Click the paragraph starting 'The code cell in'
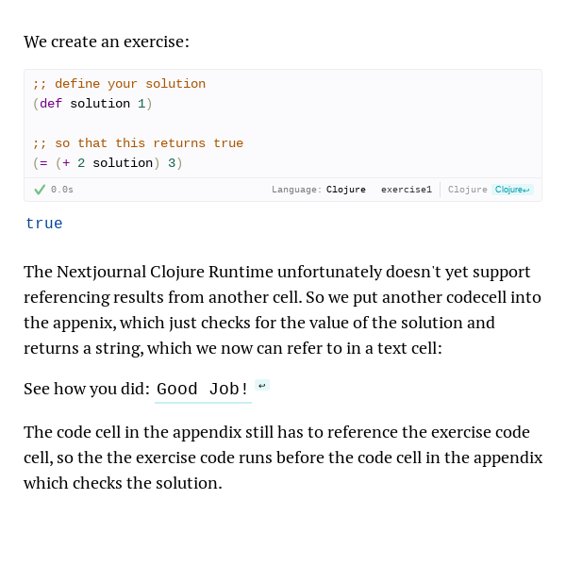This screenshot has height=566, width=566. [283, 458]
